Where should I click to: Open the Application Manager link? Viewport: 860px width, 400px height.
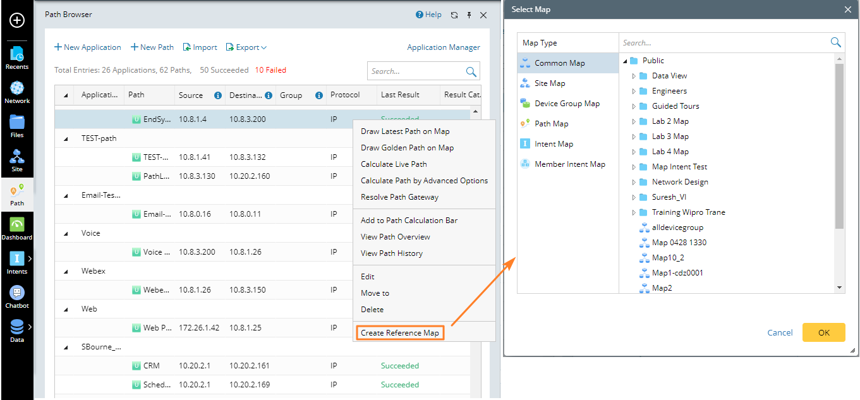(443, 47)
